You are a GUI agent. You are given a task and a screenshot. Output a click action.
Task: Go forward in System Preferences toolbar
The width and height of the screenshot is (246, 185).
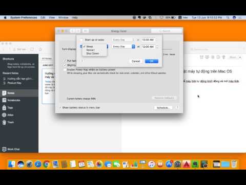coord(78,31)
